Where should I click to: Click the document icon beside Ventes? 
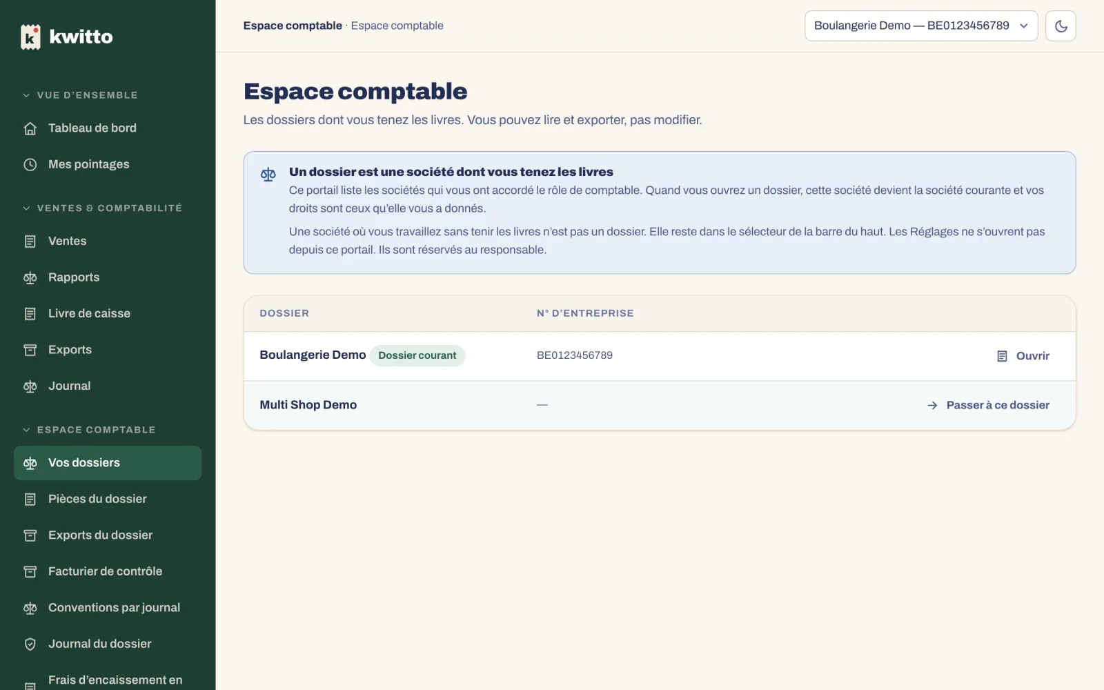[30, 241]
